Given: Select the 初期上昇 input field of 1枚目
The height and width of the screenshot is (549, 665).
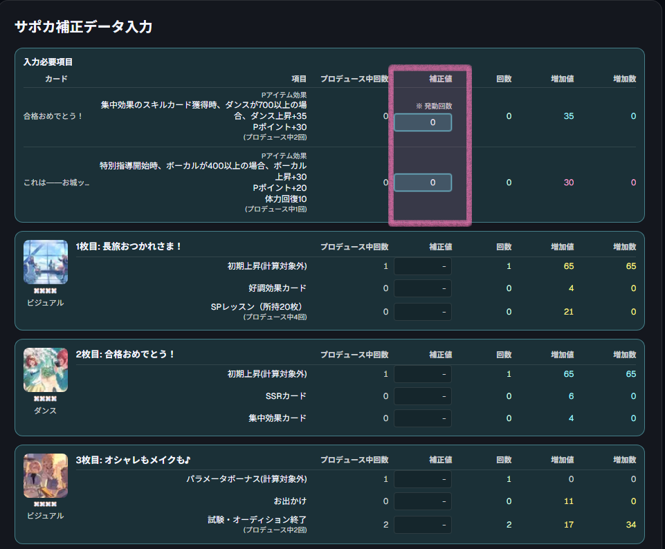Looking at the screenshot, I should tap(423, 266).
